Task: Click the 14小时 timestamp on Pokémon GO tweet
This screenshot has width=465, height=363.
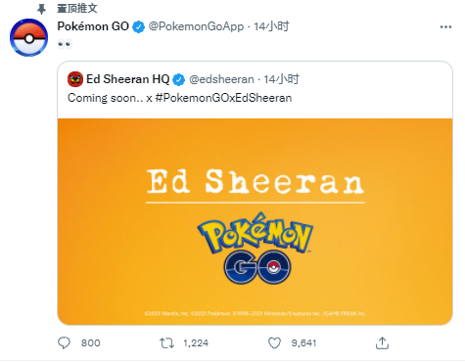Action: click(271, 26)
